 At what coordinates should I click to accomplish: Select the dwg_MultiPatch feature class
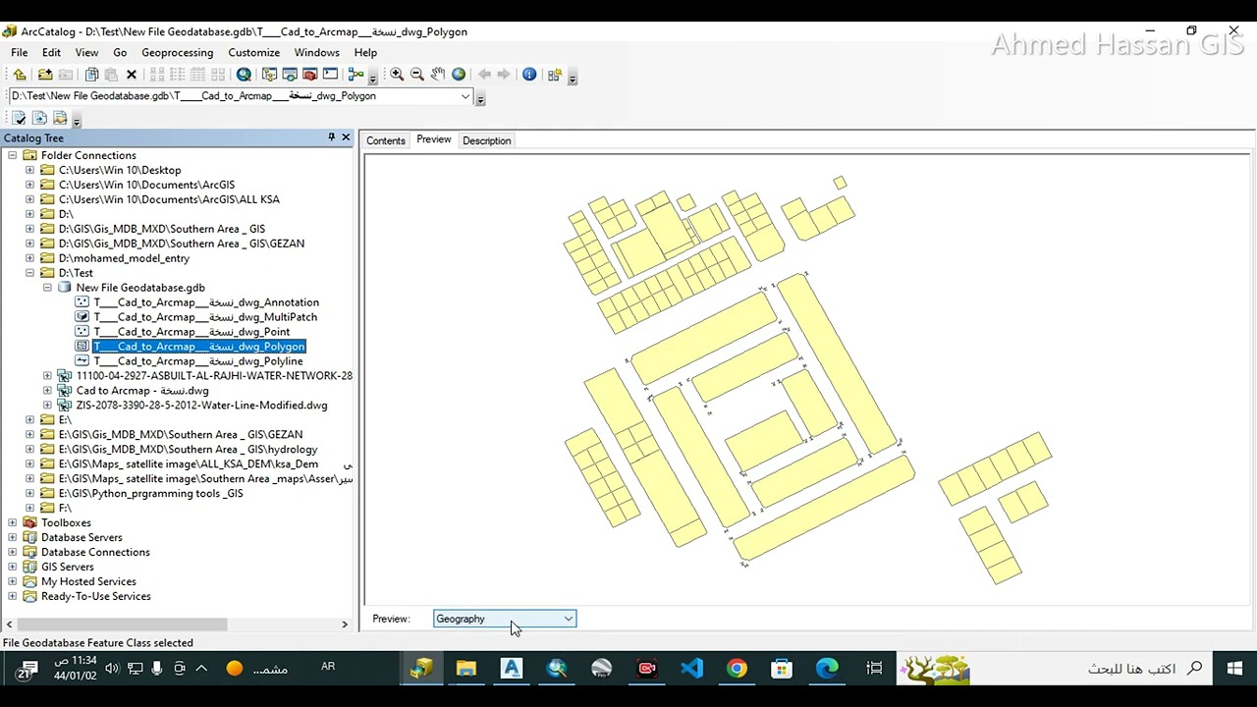point(205,317)
